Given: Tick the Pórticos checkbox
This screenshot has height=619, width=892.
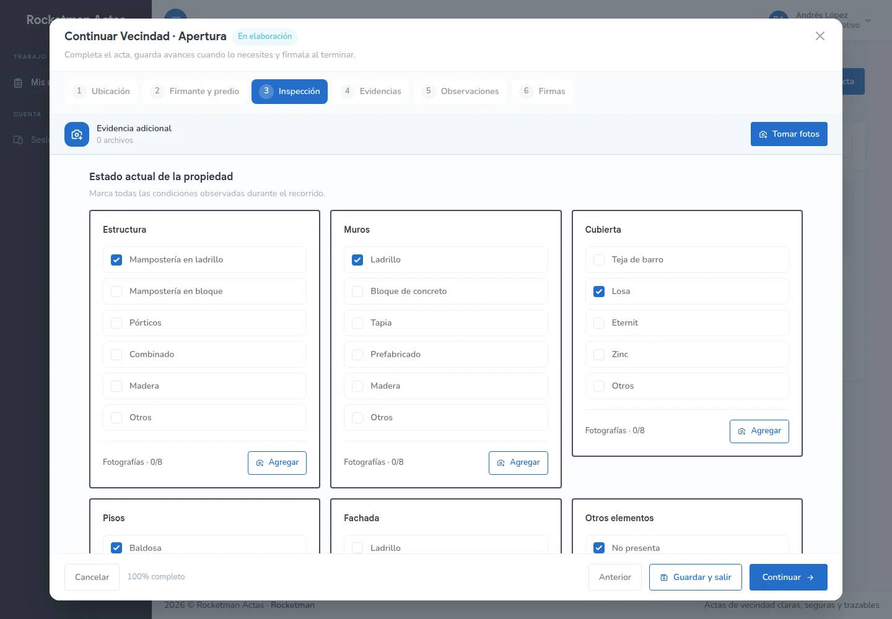Looking at the screenshot, I should pos(116,323).
